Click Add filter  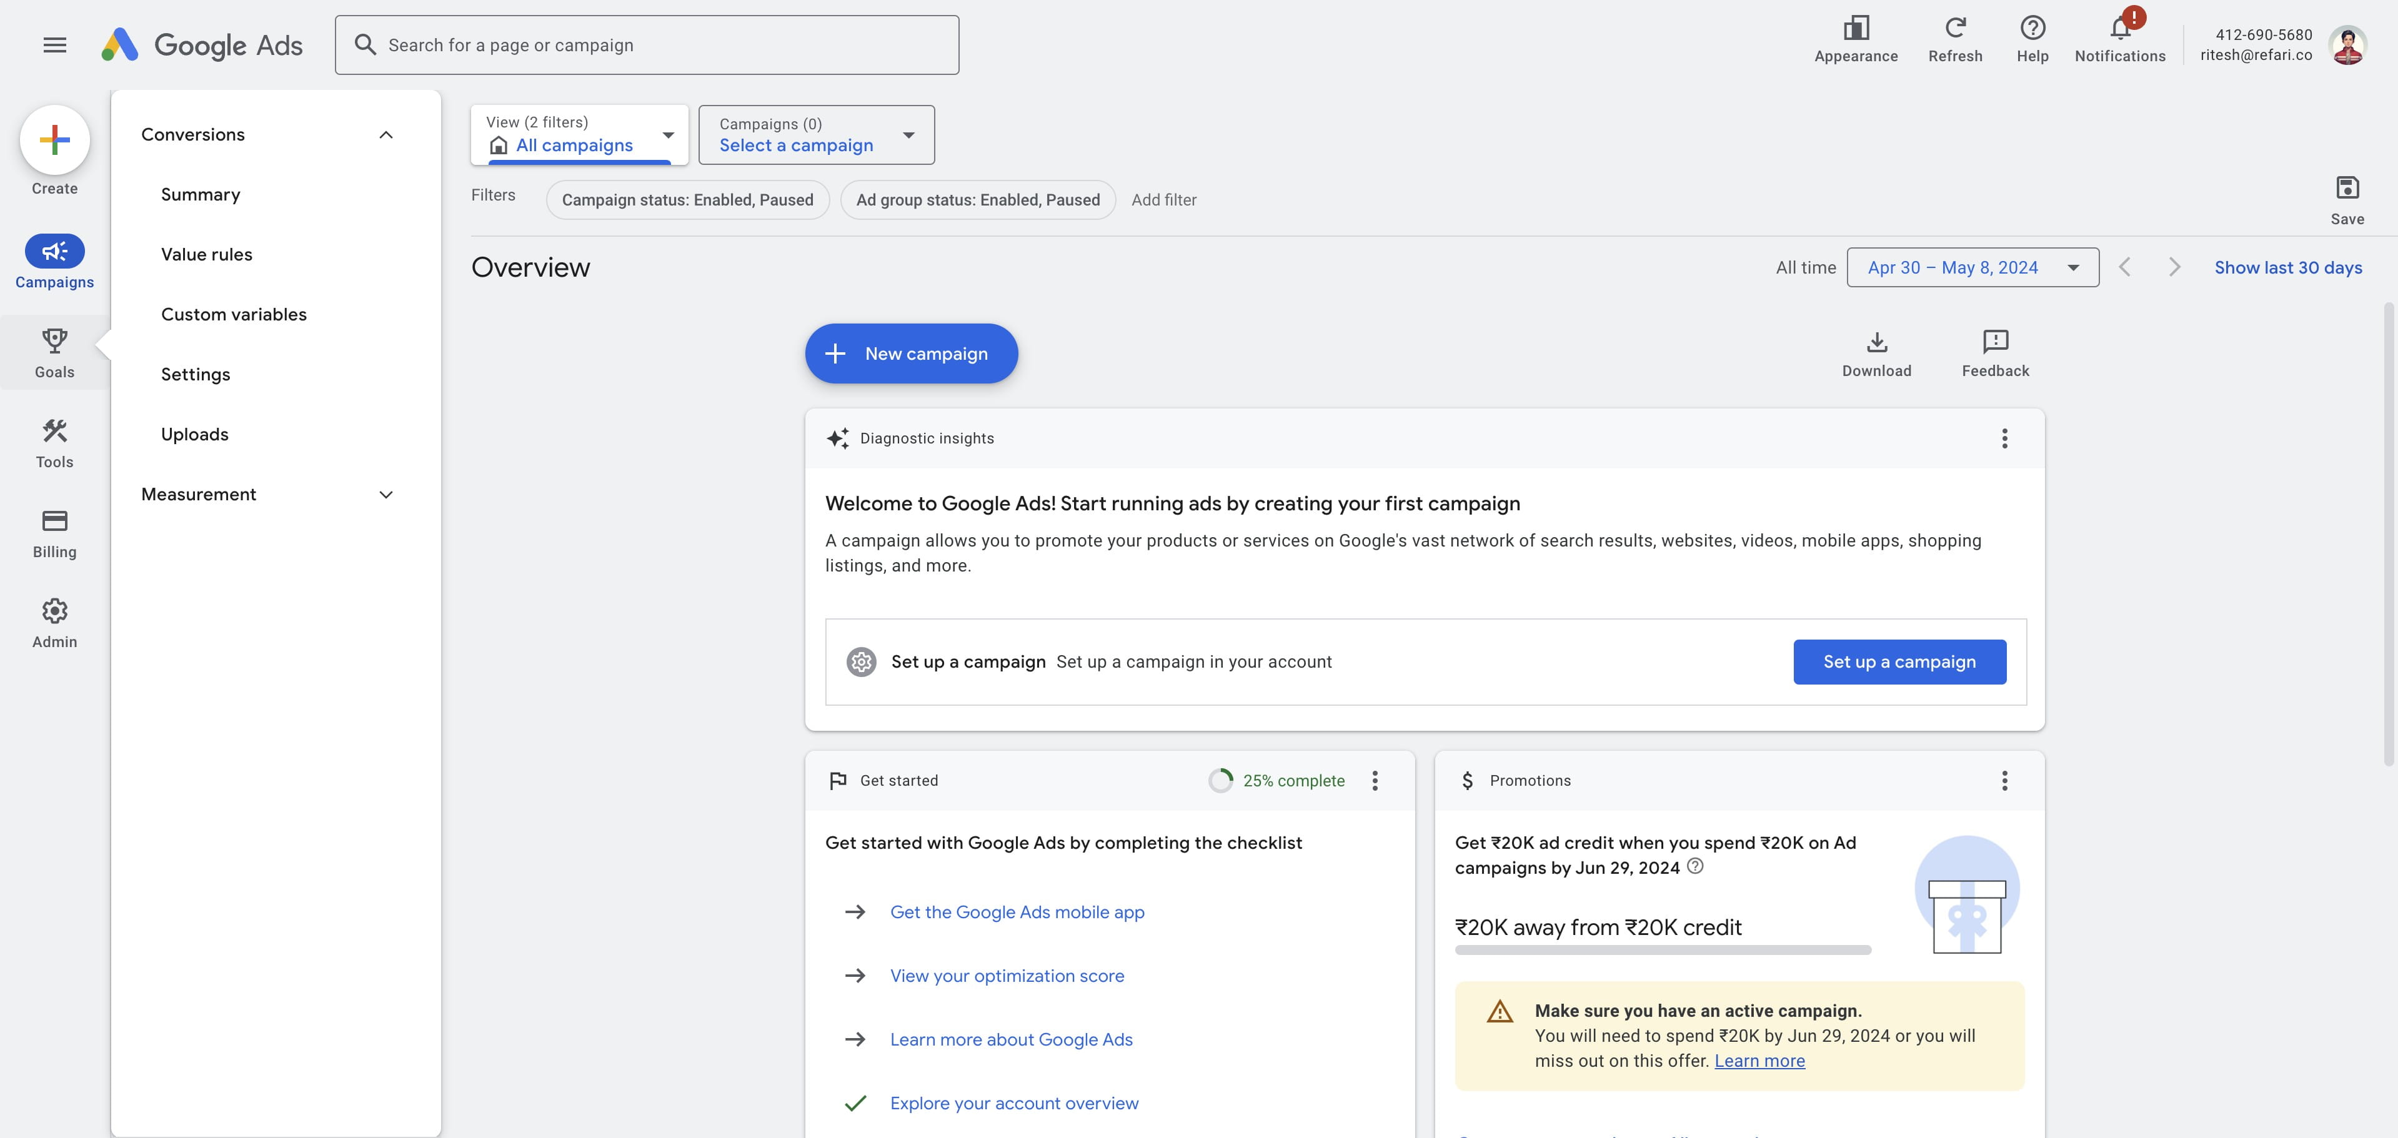[1163, 200]
